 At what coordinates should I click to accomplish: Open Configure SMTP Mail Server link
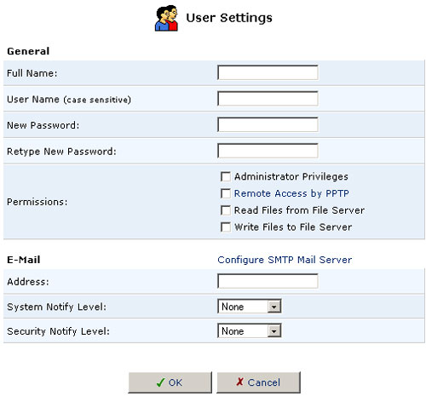285,260
